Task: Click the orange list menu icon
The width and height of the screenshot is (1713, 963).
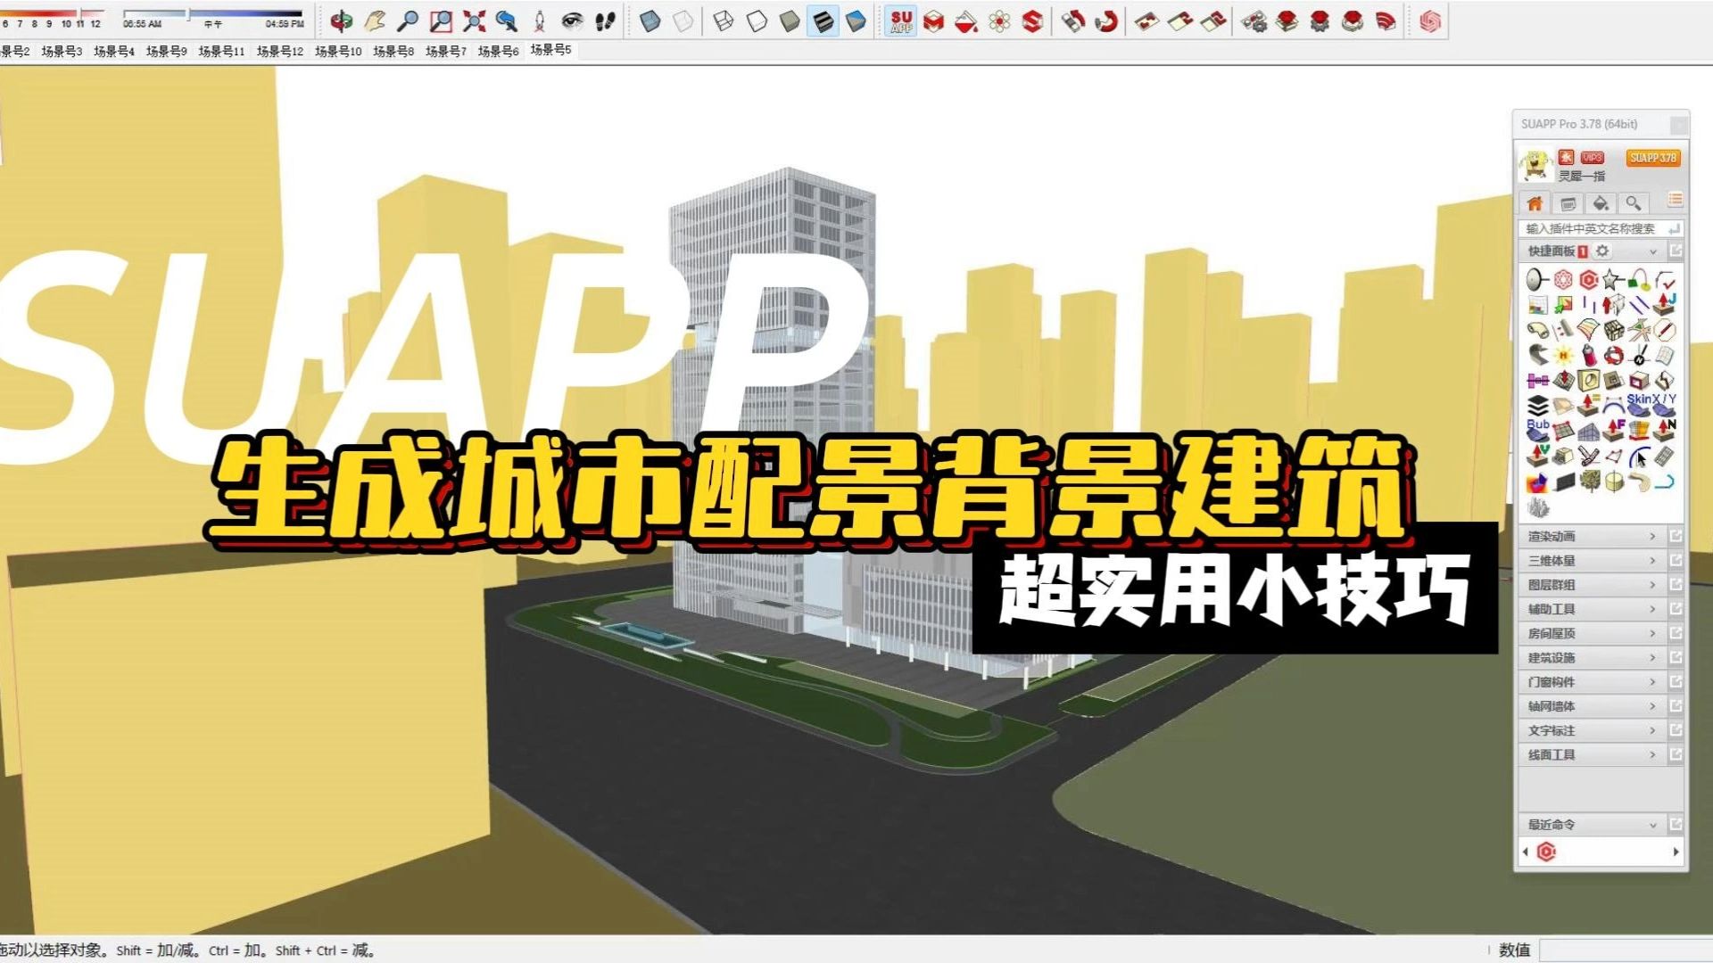Action: (1675, 201)
